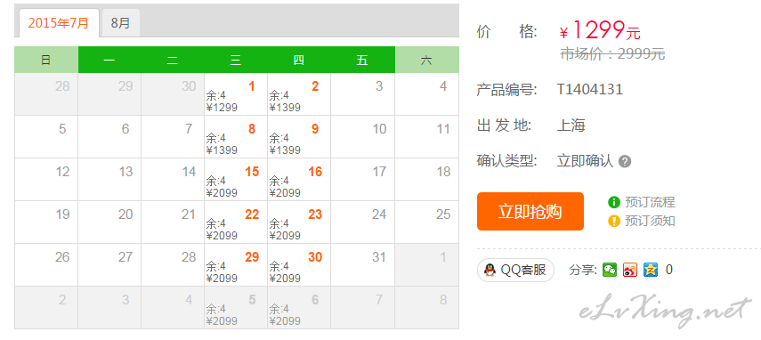The image size is (761, 340).
Task: Click the 日 weekday column header
Action: coord(46,60)
